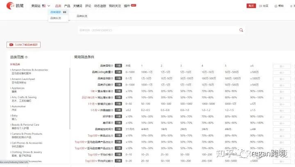Click the info icon next to 亚马逊自营产品占比
This screenshot has width=295, height=167.
tap(112, 148)
